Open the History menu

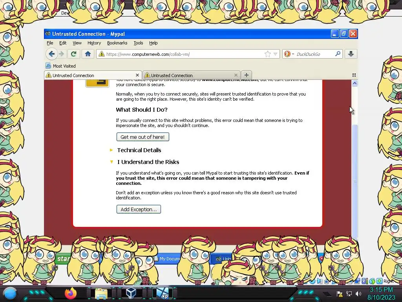click(94, 43)
